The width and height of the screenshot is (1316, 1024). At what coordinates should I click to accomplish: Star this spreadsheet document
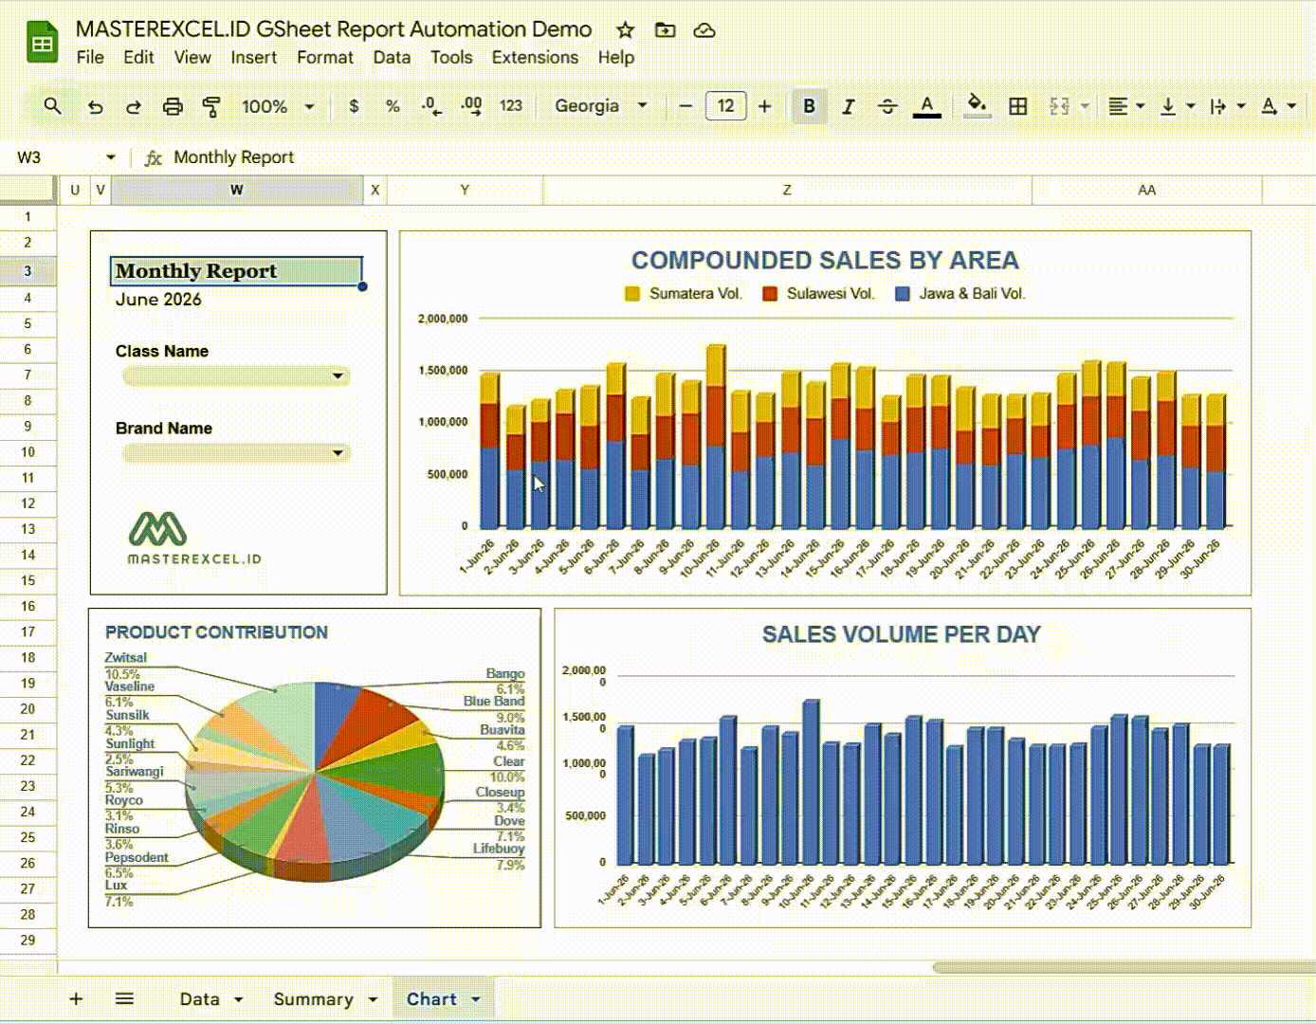click(625, 30)
